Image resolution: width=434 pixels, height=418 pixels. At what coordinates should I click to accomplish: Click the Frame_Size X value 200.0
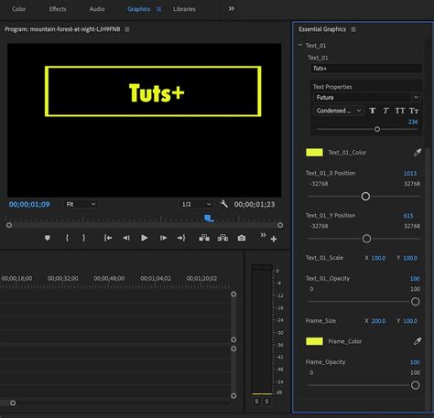click(378, 321)
